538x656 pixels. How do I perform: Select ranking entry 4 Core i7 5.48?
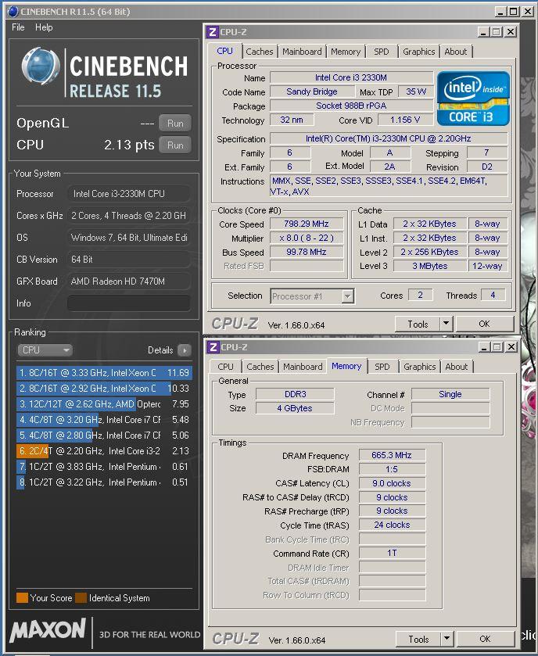(x=104, y=419)
